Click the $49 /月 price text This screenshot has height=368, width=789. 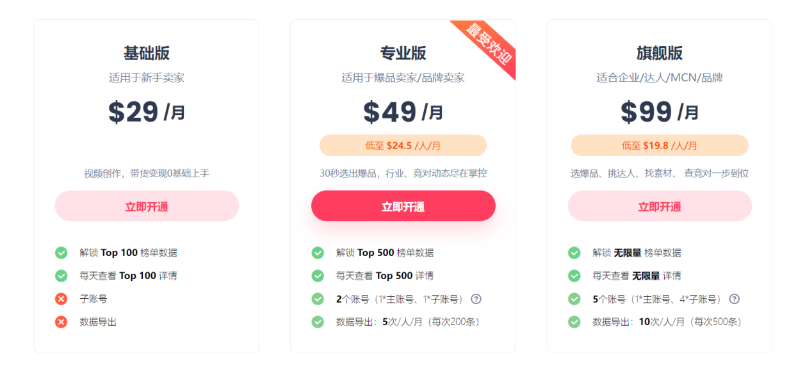pyautogui.click(x=403, y=113)
